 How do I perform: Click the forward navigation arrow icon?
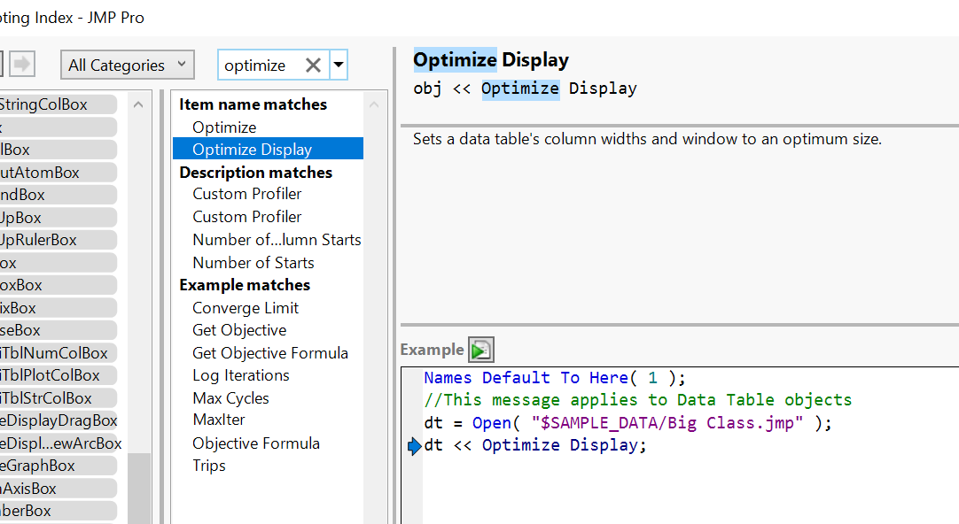22,64
